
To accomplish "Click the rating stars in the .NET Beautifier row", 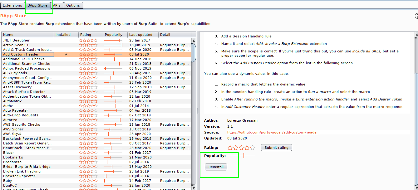I will (x=88, y=40).
